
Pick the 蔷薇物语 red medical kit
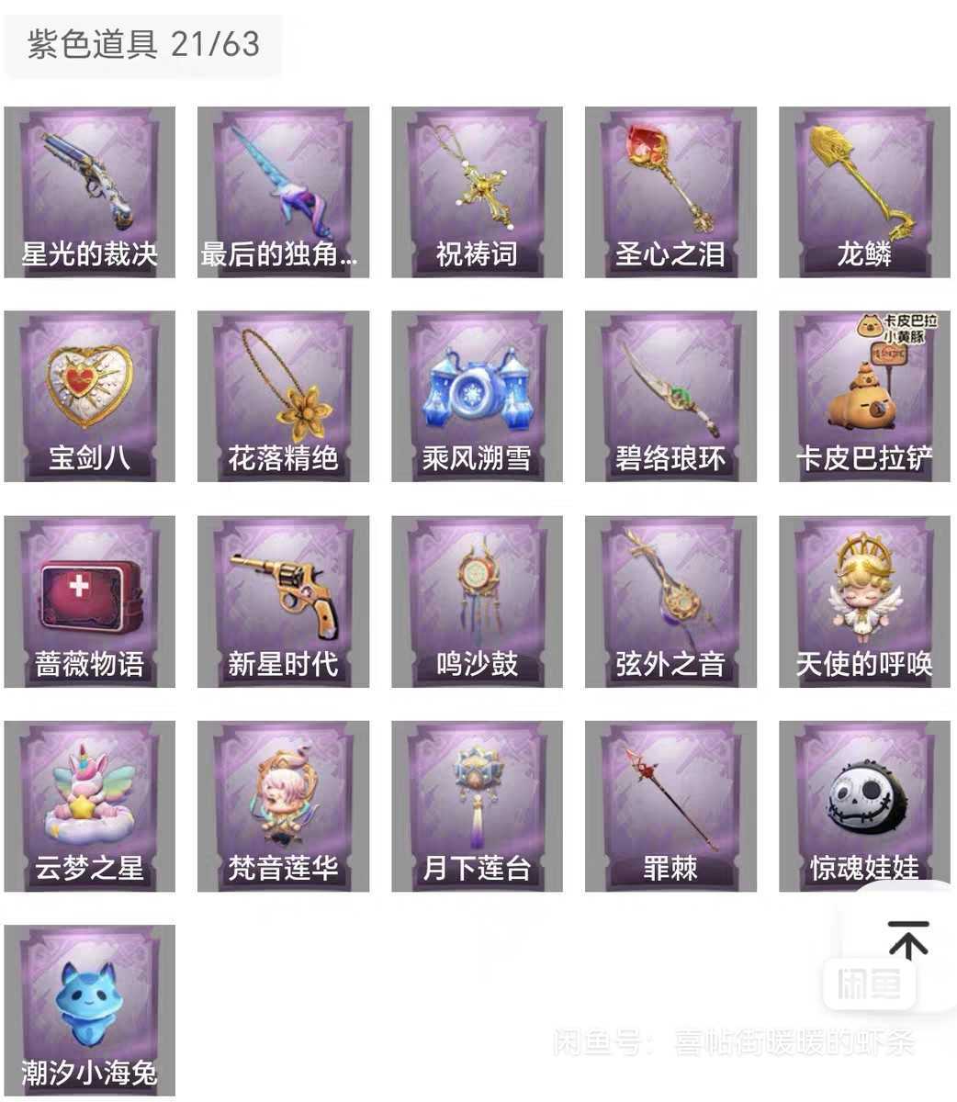(90, 602)
